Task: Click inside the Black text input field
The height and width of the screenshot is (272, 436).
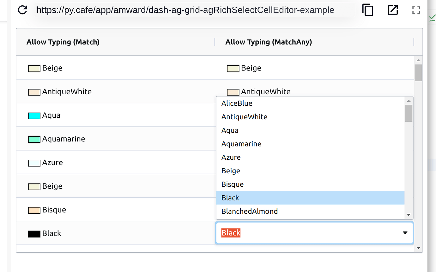Action: 284,233
